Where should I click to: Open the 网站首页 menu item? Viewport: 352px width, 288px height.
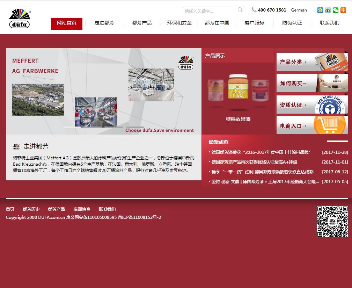67,23
